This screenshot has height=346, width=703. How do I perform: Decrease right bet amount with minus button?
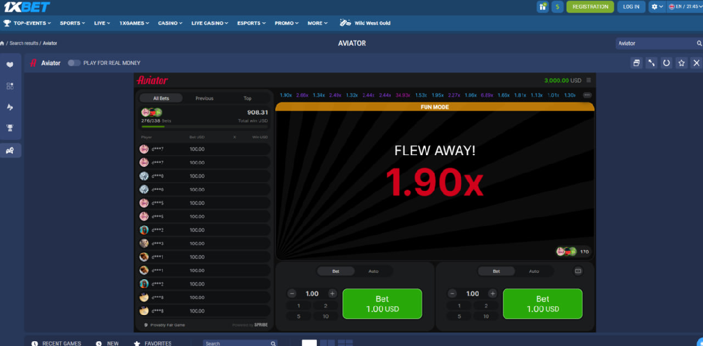[452, 293]
